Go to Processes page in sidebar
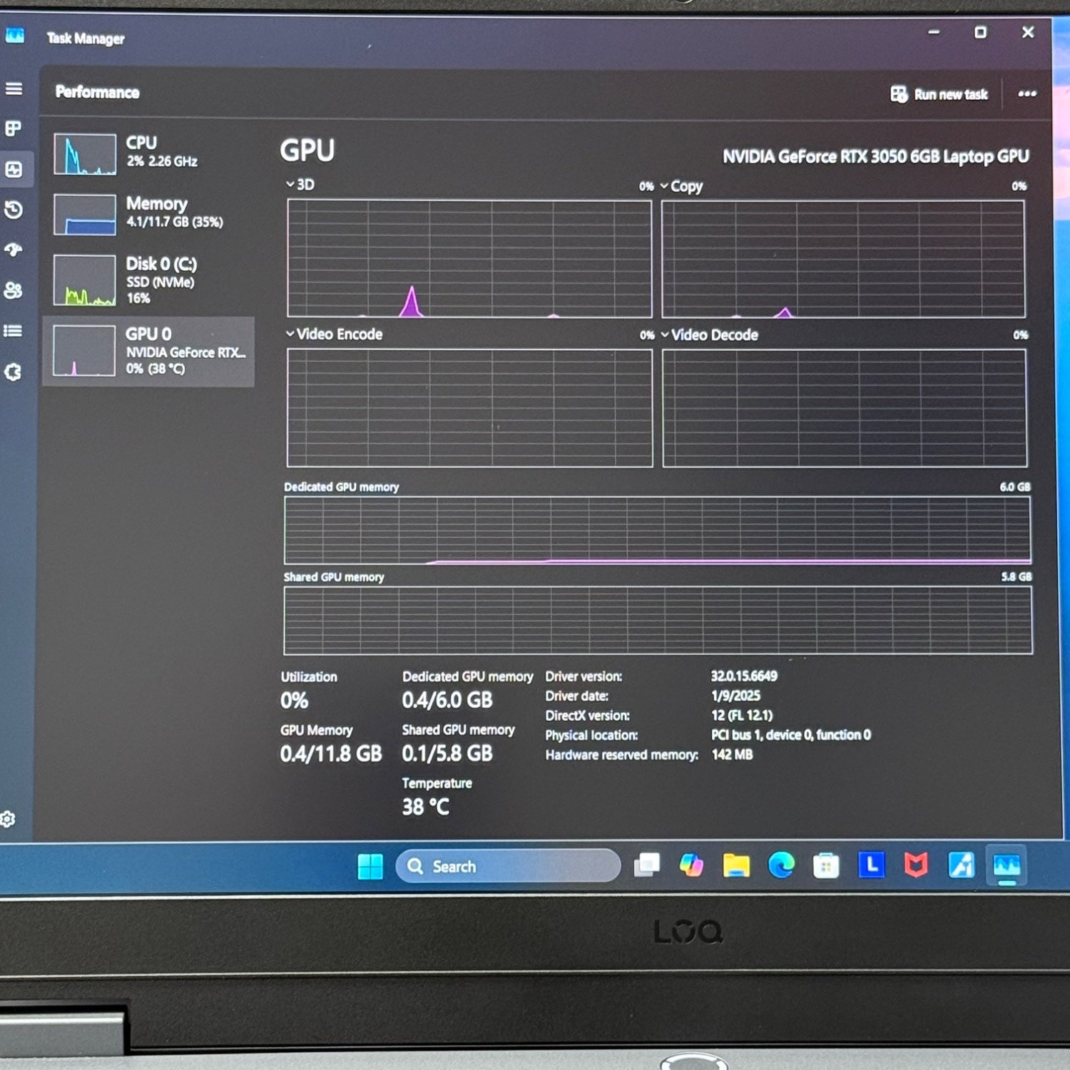The image size is (1070, 1070). pos(14,129)
